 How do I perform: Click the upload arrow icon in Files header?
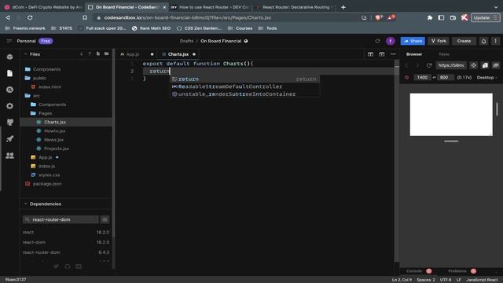90,54
